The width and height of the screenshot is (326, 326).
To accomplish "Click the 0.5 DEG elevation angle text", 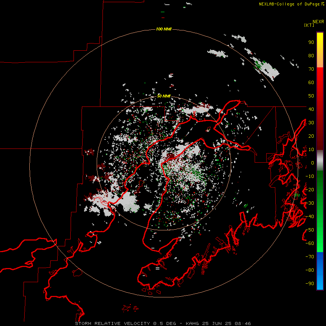I will pos(164,323).
